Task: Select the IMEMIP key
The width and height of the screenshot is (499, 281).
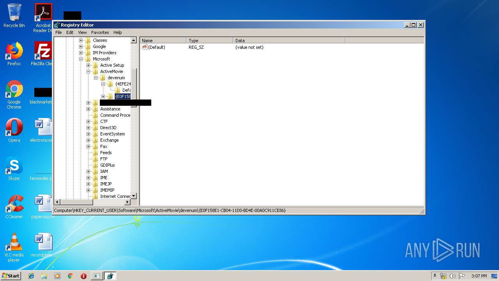Action: pos(107,190)
